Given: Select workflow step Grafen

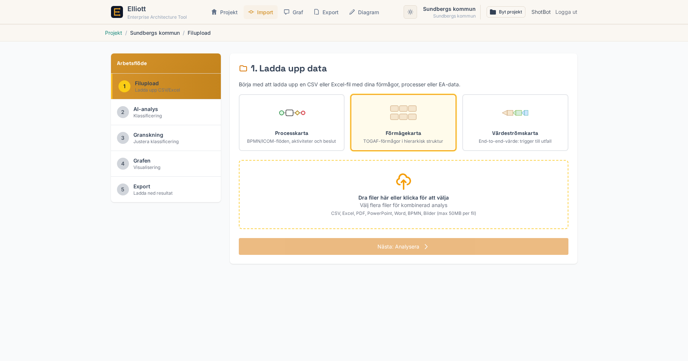Looking at the screenshot, I should point(166,164).
